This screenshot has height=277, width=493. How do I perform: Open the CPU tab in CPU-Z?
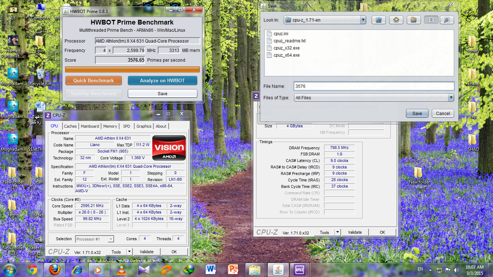point(54,126)
